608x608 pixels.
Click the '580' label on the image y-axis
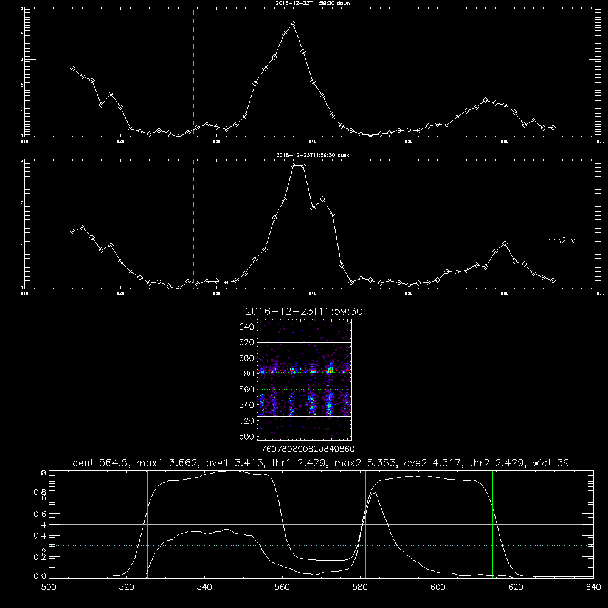247,374
